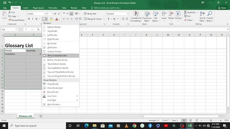Toggle Middle Align vertical alignment
This screenshot has height=129, width=230.
pos(68,14)
